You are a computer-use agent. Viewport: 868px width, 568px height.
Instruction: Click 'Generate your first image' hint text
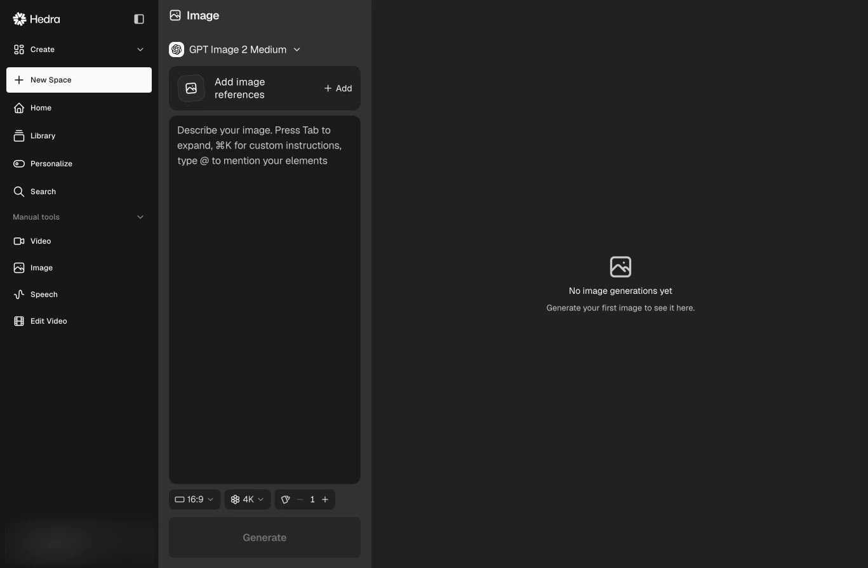click(620, 308)
